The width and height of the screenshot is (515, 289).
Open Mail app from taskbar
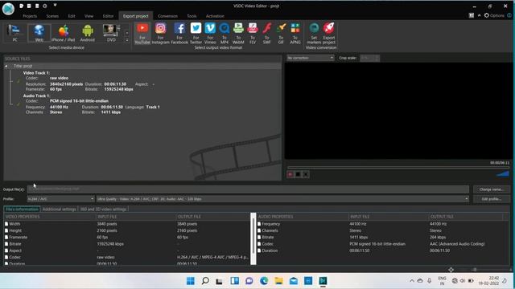(294, 281)
